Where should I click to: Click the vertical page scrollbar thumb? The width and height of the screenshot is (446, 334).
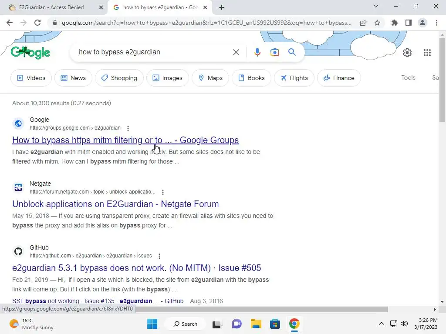click(442, 80)
